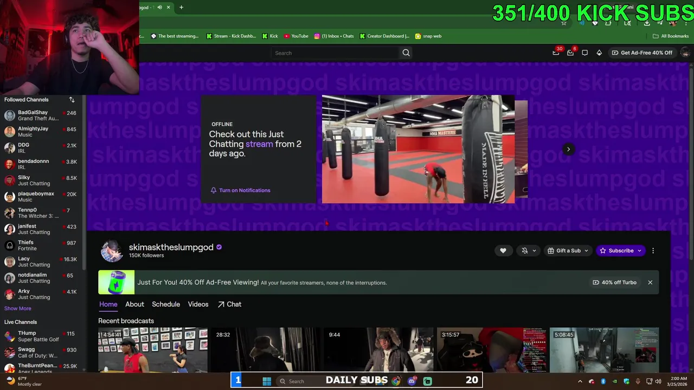The height and width of the screenshot is (390, 694).
Task: Open the whispers chat bubble icon
Action: tap(584, 53)
